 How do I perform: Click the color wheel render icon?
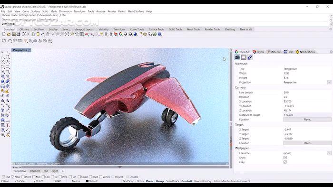click(121, 34)
